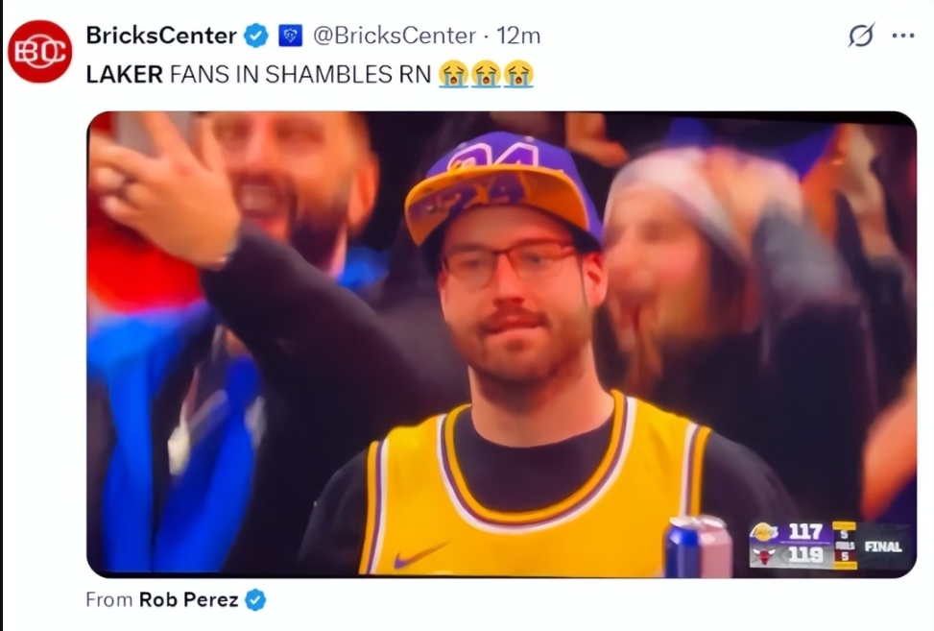
Task: Open the Grok slashed-circle icon
Action: pyautogui.click(x=861, y=36)
